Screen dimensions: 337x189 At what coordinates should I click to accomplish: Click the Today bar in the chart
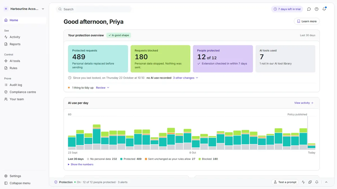click(x=311, y=146)
